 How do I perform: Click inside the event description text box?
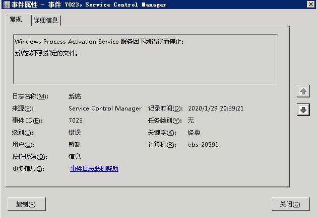tap(145, 66)
